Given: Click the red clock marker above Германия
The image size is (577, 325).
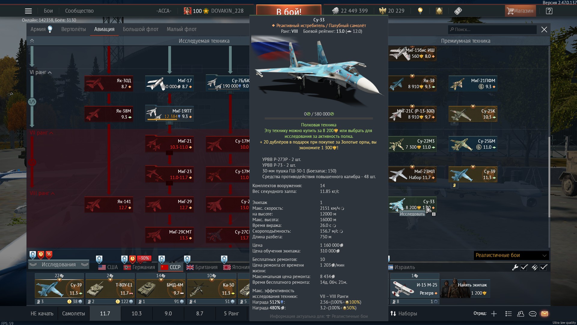Looking at the screenshot, I should [133, 259].
